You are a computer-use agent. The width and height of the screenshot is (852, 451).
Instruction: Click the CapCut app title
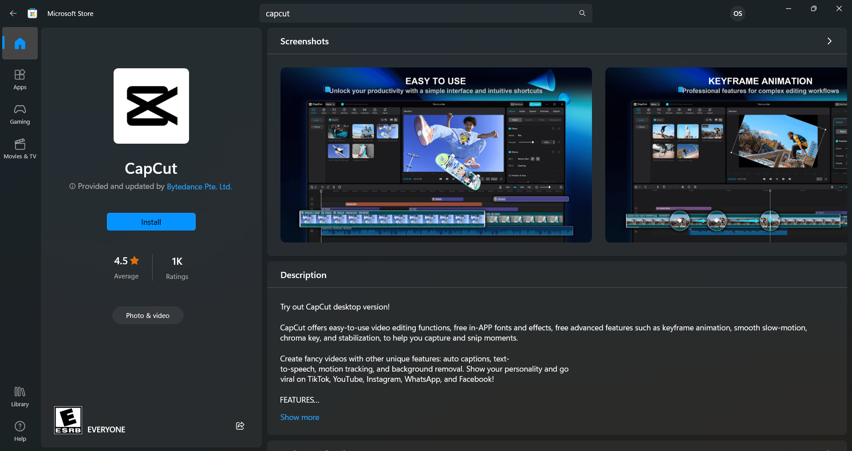[151, 169]
